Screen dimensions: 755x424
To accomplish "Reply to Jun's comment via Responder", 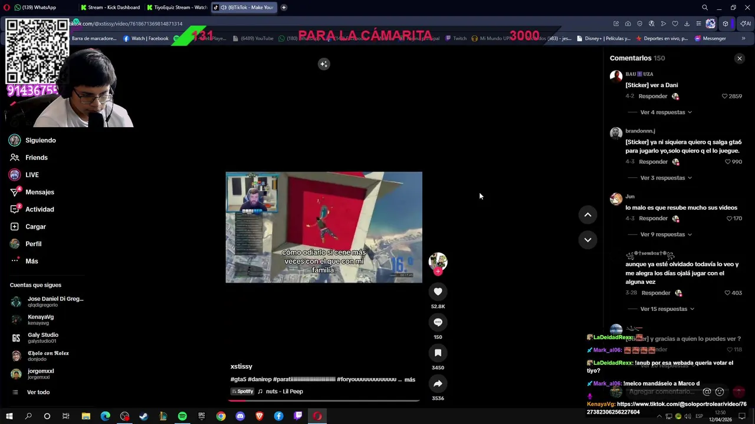I will (653, 218).
